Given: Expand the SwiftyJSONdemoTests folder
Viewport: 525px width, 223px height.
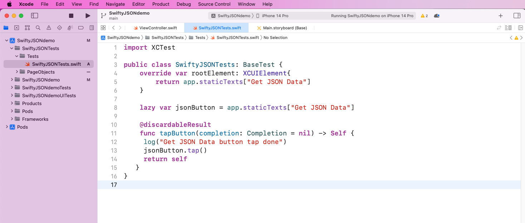Looking at the screenshot, I should click(x=12, y=88).
